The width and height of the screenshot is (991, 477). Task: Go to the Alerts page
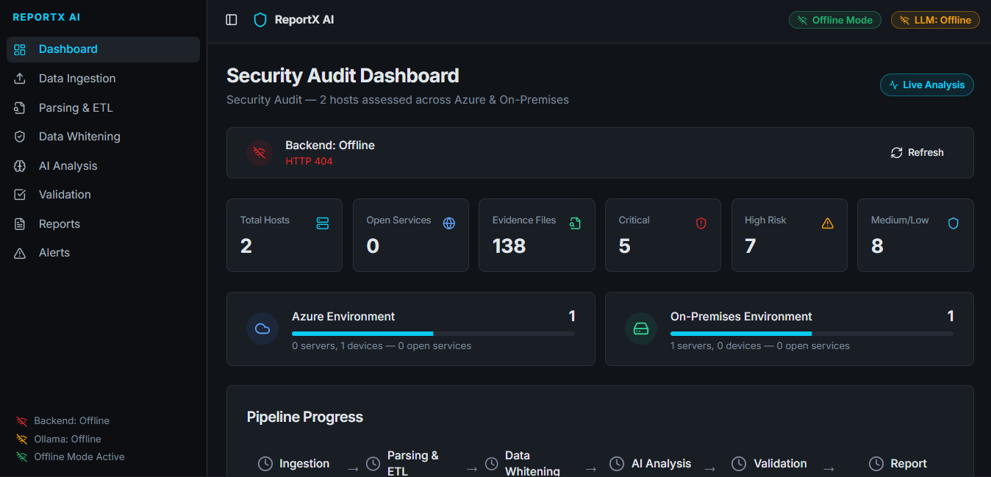point(103,253)
